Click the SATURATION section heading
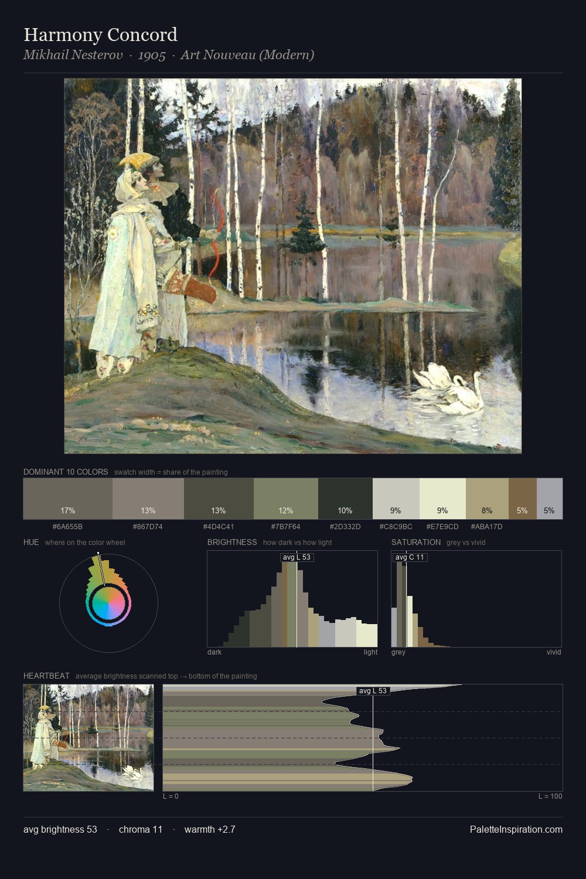586x879 pixels. [416, 542]
